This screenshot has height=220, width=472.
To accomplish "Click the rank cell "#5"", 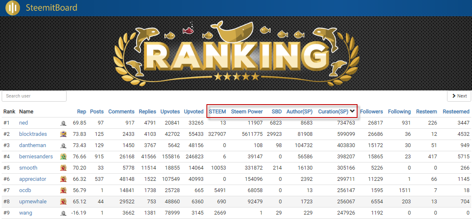I will [x=7, y=168].
